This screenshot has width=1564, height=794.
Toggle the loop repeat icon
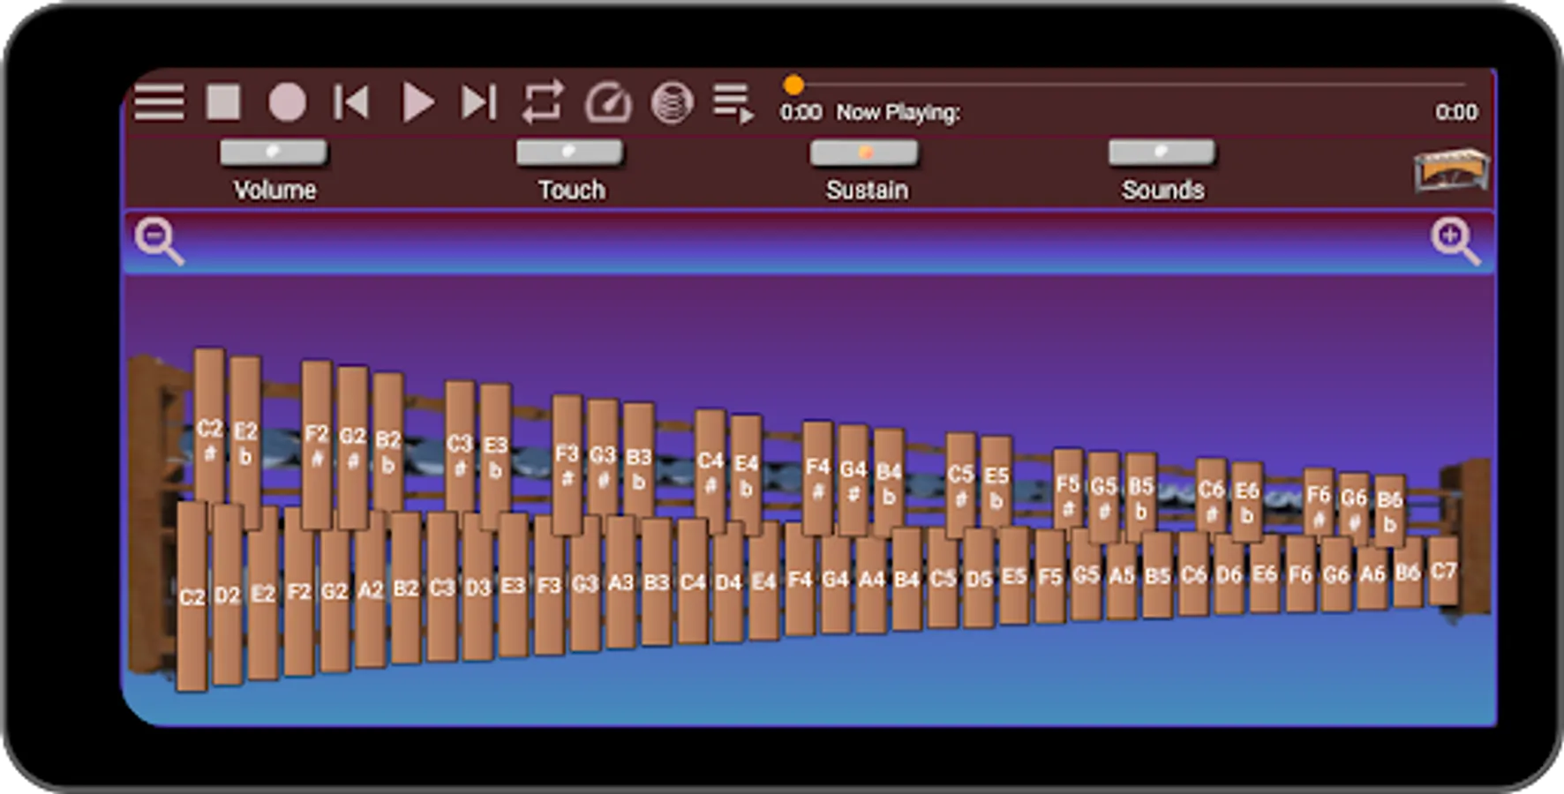coord(542,102)
